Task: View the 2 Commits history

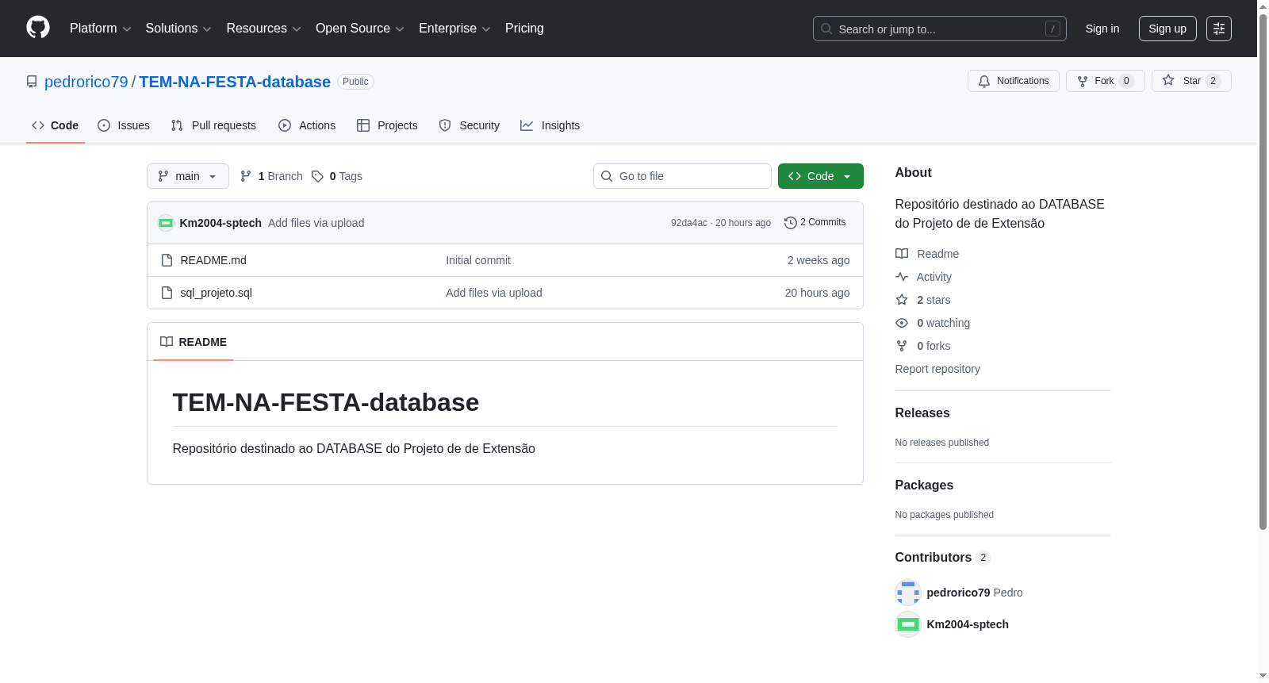Action: tap(815, 223)
